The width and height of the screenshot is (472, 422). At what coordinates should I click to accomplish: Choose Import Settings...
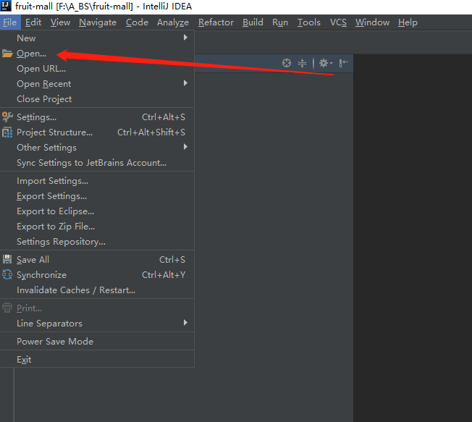[x=97, y=181]
